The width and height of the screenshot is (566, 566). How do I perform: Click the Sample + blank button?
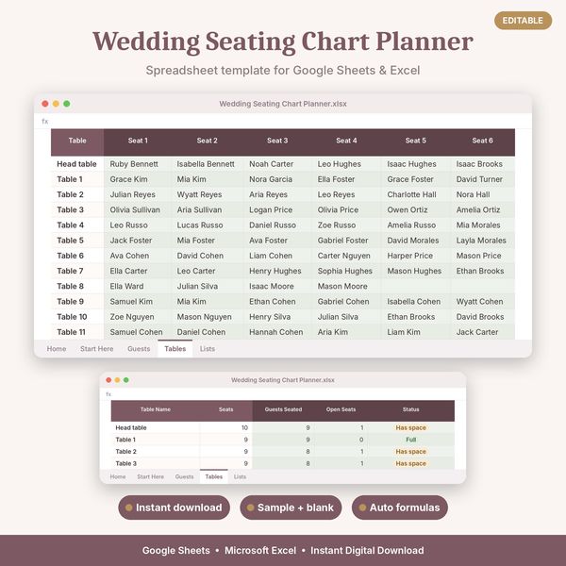coord(291,508)
